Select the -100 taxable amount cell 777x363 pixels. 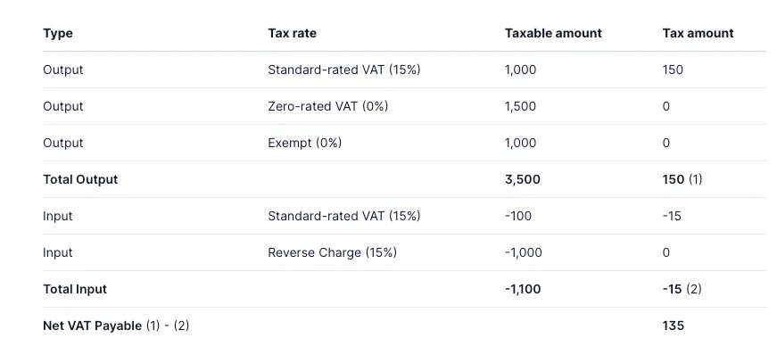(517, 216)
